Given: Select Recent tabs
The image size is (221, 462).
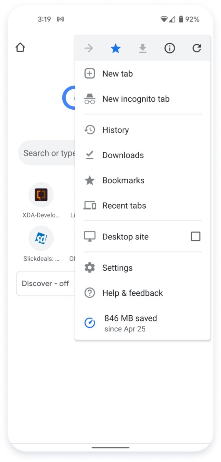Looking at the screenshot, I should (143, 206).
